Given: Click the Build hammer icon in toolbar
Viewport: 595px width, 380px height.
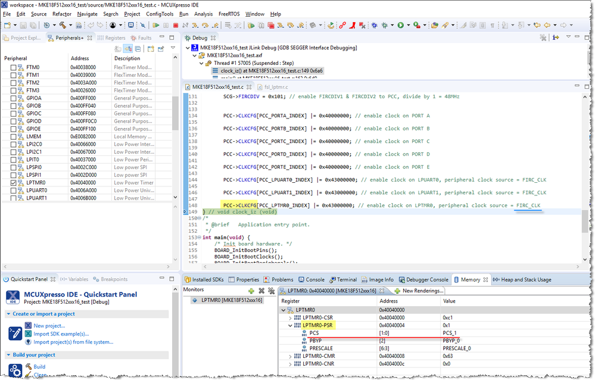Looking at the screenshot, I should pyautogui.click(x=61, y=25).
